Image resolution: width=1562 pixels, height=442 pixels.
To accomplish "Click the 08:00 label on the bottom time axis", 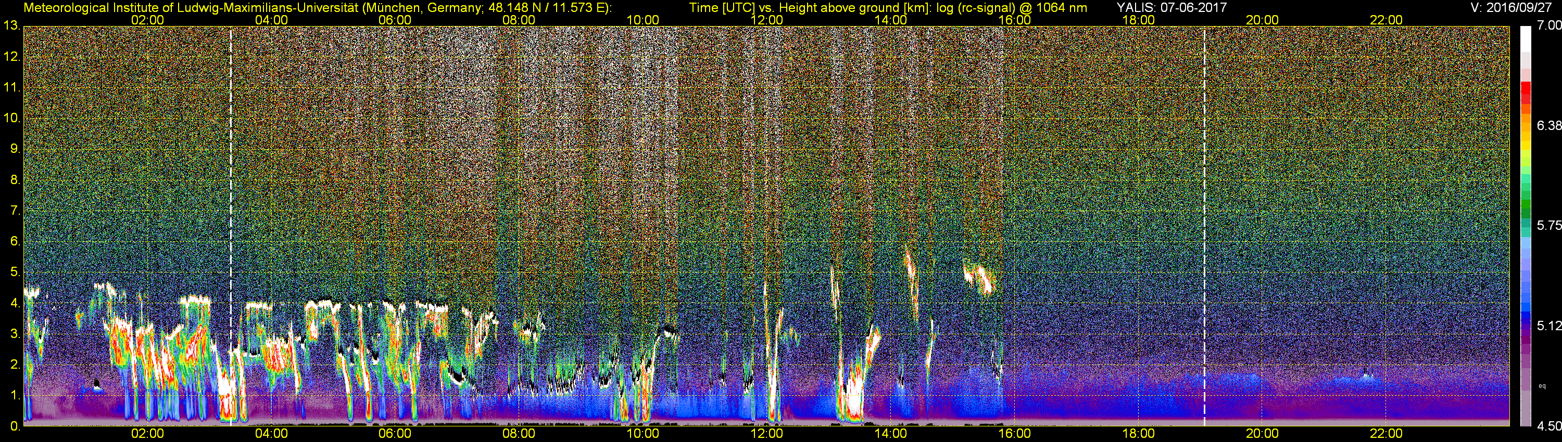I will click(x=519, y=434).
